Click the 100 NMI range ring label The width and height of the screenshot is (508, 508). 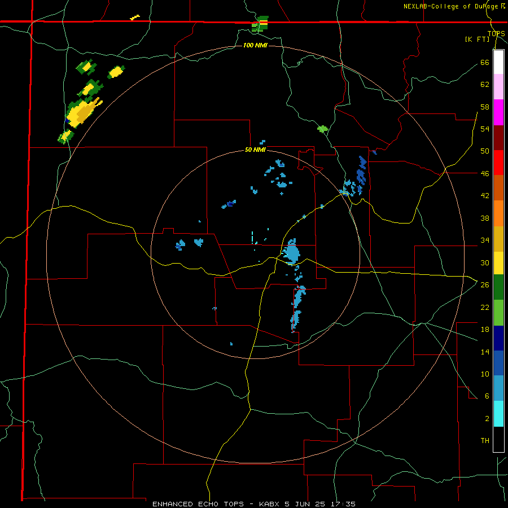coord(255,45)
